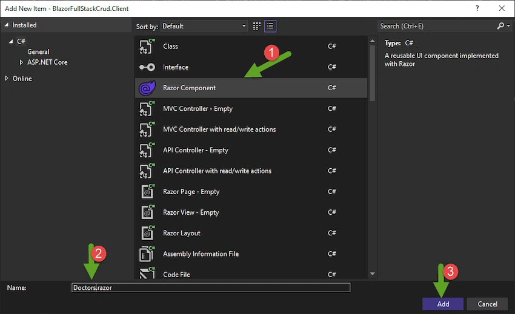This screenshot has width=515, height=314.
Task: Click the template list scrollbar thumb
Action: (372, 73)
